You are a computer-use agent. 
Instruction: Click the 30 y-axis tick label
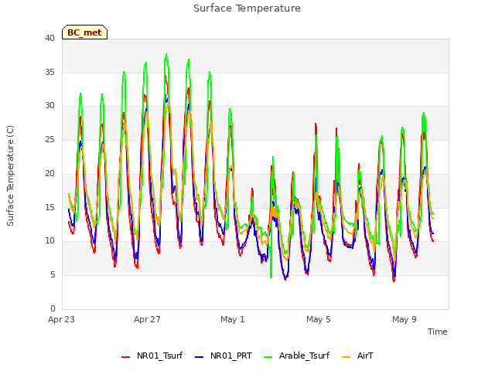(49, 106)
